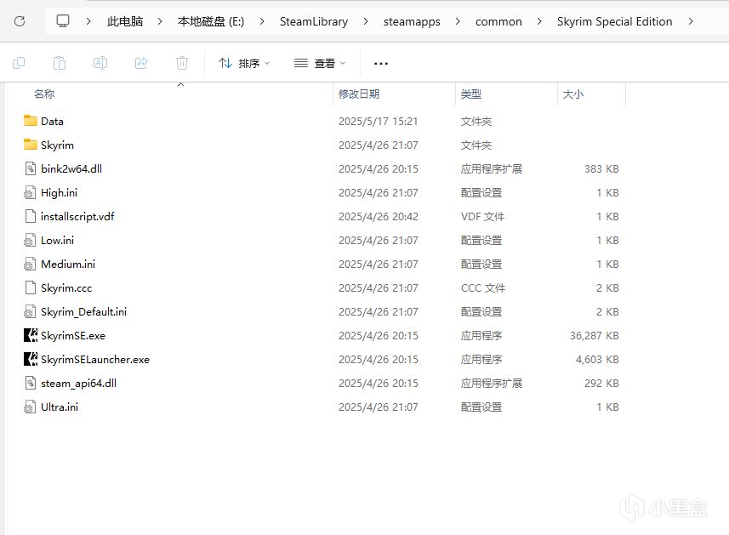Sort by 修改日期 column header
The width and height of the screenshot is (729, 535).
359,94
